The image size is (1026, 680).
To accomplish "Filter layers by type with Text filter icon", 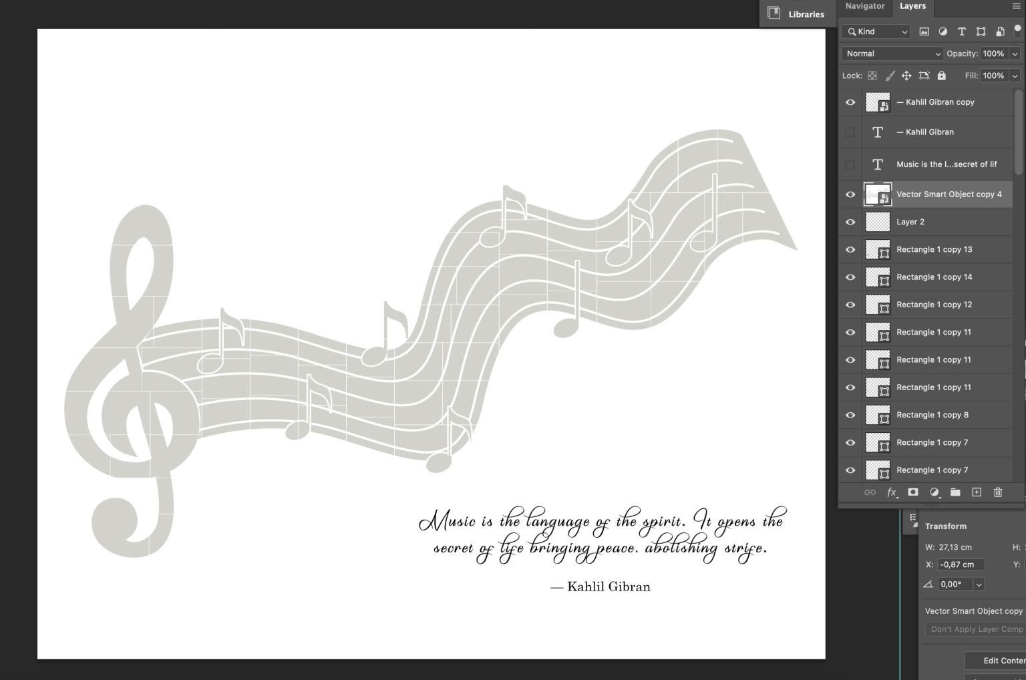I will (x=962, y=31).
